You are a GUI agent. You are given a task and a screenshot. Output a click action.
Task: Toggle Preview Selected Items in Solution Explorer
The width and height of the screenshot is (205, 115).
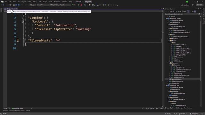pos(195,11)
